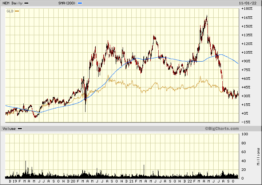This screenshot has height=185, width=262.
Task: Select the SMA(200) legend label
Action: click(67, 3)
